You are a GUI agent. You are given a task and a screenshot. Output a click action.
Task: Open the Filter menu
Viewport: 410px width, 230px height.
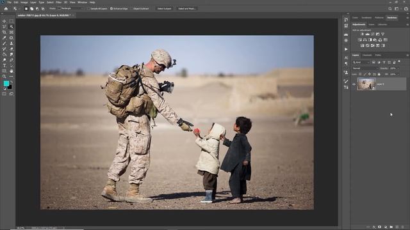(x=58, y=3)
